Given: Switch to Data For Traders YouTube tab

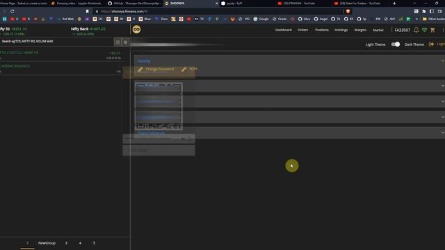Looking at the screenshot, I should click(360, 3).
